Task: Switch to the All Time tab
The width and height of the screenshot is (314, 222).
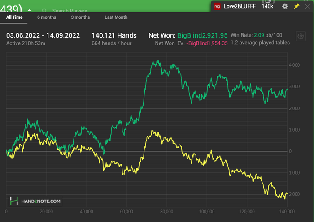Action: tap(14, 17)
